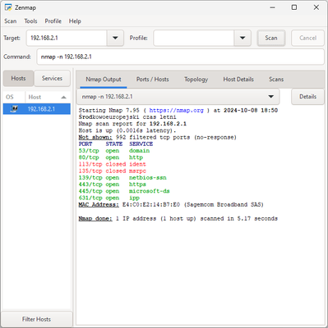
Task: Click the PORT STATE SERVICE header line
Action: (x=116, y=144)
